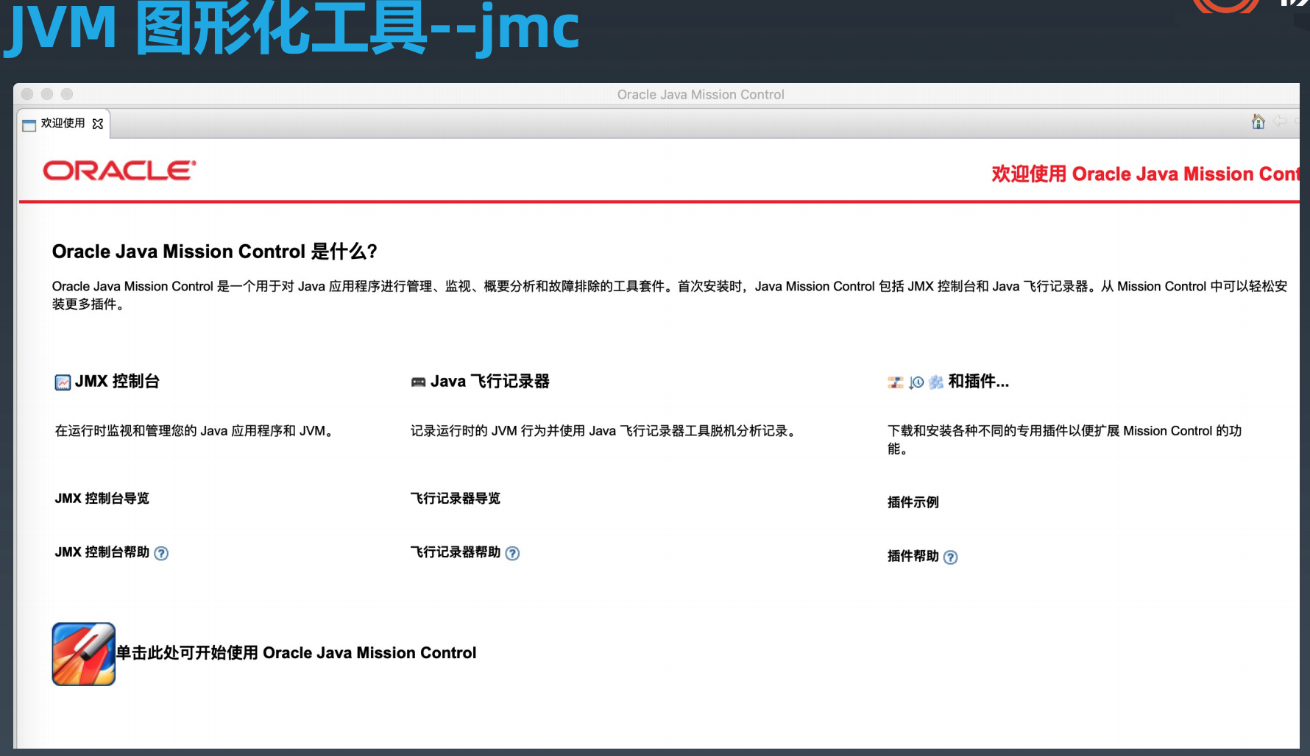Click the Oracle logo
The height and width of the screenshot is (756, 1310).
click(x=119, y=171)
